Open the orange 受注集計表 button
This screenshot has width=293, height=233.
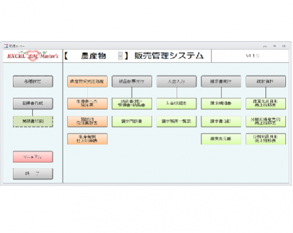pyautogui.click(x=87, y=121)
